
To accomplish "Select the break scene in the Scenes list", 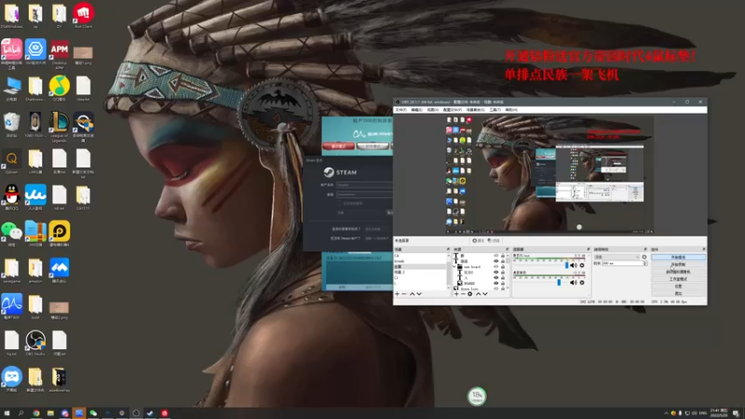I will pos(421,261).
